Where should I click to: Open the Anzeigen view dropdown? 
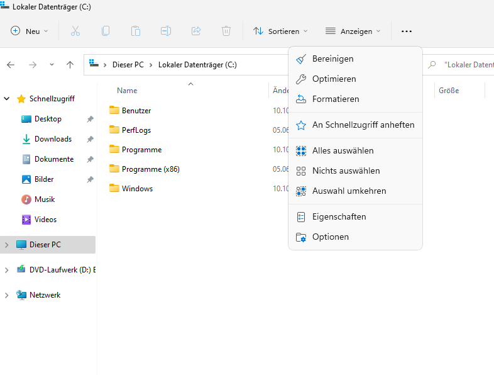pyautogui.click(x=353, y=31)
